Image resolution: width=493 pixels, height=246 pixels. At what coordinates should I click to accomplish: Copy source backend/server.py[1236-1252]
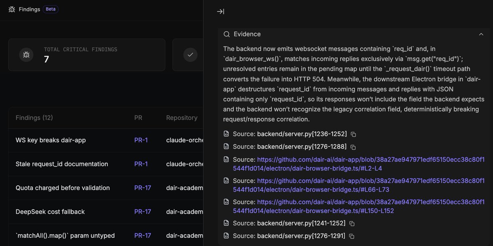pyautogui.click(x=353, y=134)
